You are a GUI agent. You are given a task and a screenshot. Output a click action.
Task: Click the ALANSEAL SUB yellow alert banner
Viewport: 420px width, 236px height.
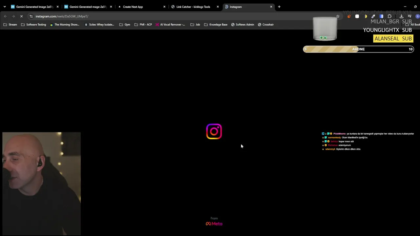(x=393, y=38)
